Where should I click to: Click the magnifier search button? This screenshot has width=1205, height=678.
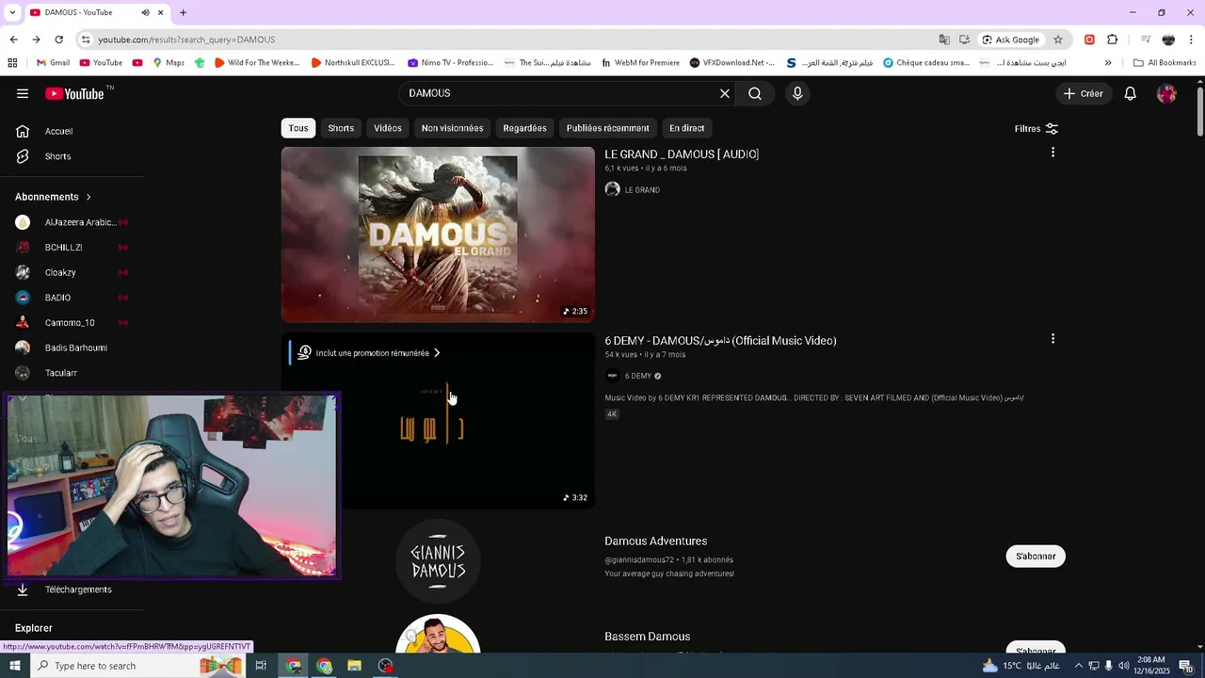coord(755,93)
